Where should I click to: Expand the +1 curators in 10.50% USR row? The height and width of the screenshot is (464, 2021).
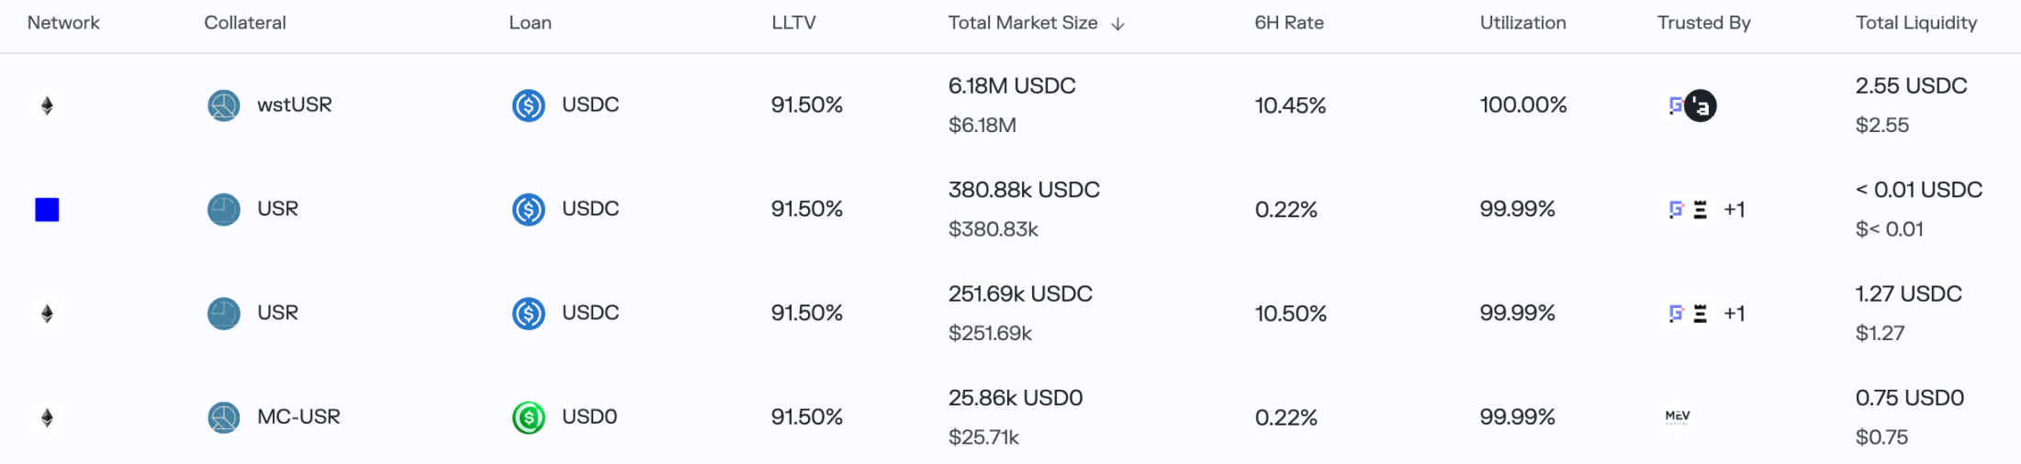pyautogui.click(x=1734, y=314)
